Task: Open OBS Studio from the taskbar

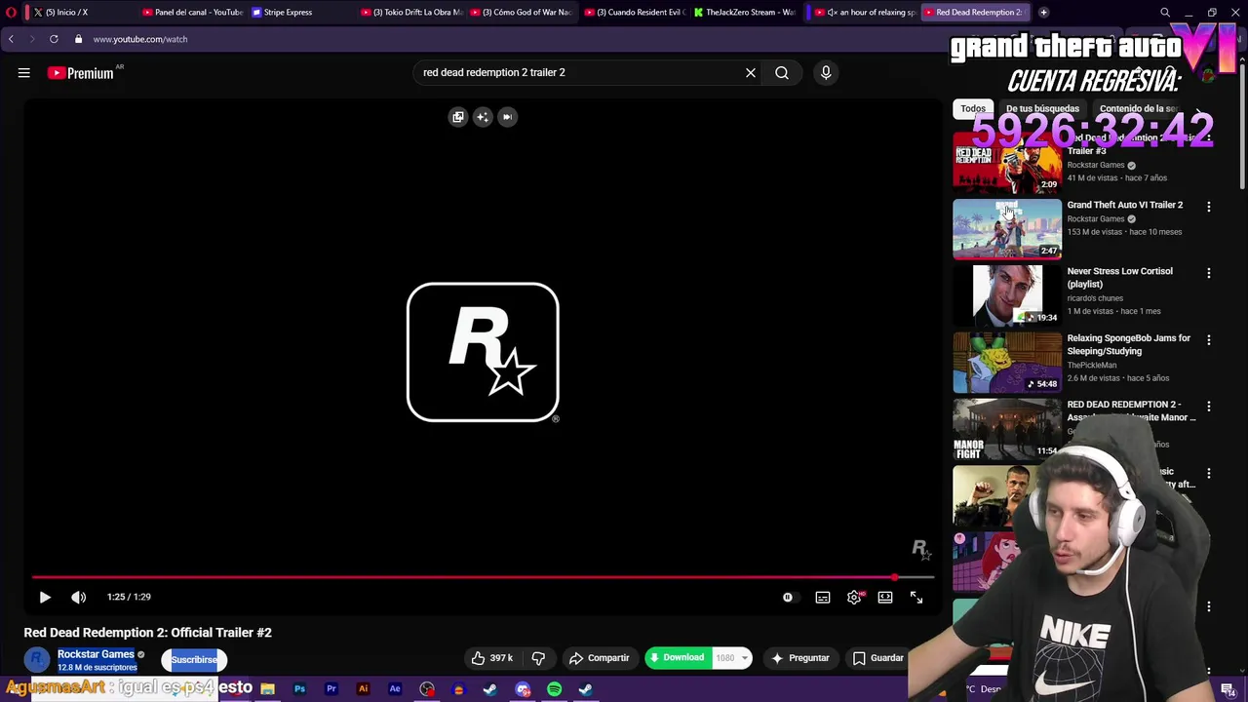Action: coord(427,689)
